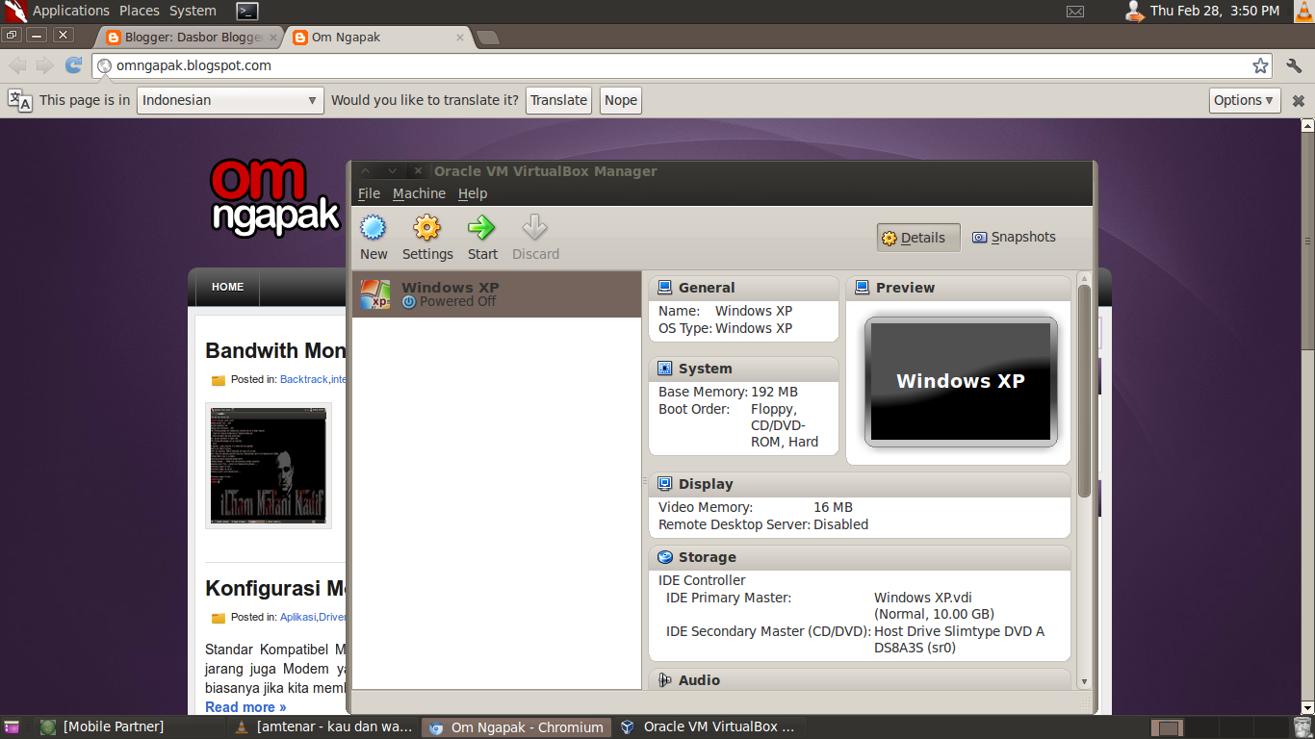The image size is (1315, 739).
Task: Click the VirtualBox details pane scrollbar
Action: (x=1085, y=390)
